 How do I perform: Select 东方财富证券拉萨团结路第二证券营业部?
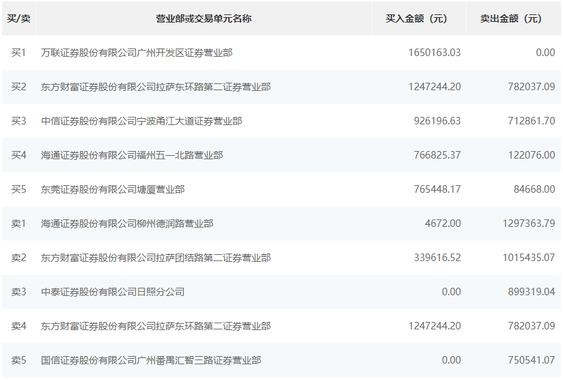156,258
